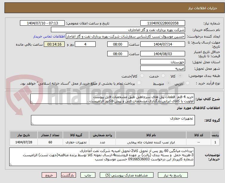Click the 'خروج' exit button
Screen dimensions: 225x183
pos(49,175)
